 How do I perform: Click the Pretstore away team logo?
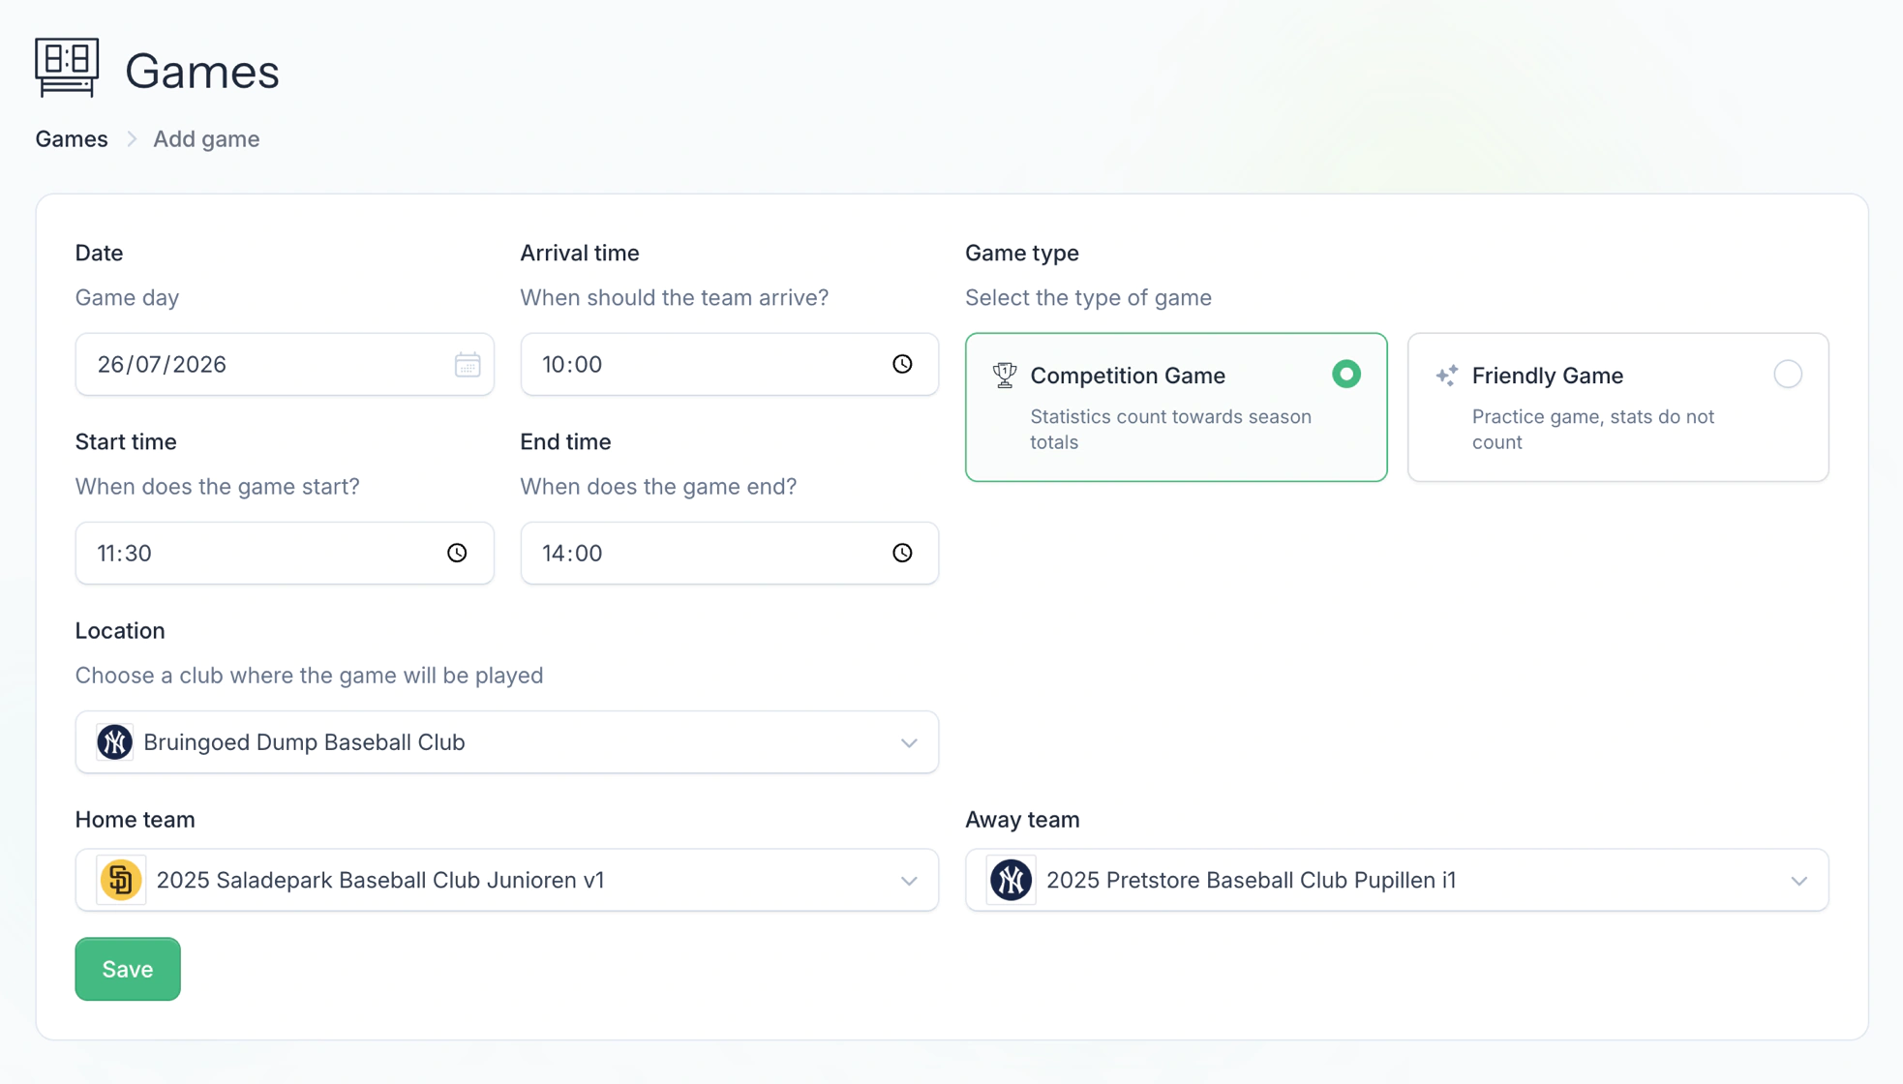click(x=1012, y=880)
